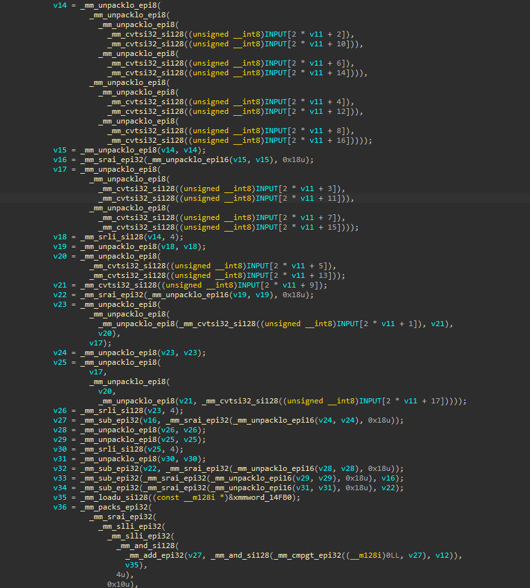Click the line containing only 'v17);'
530x588 pixels.
[x=100, y=343]
